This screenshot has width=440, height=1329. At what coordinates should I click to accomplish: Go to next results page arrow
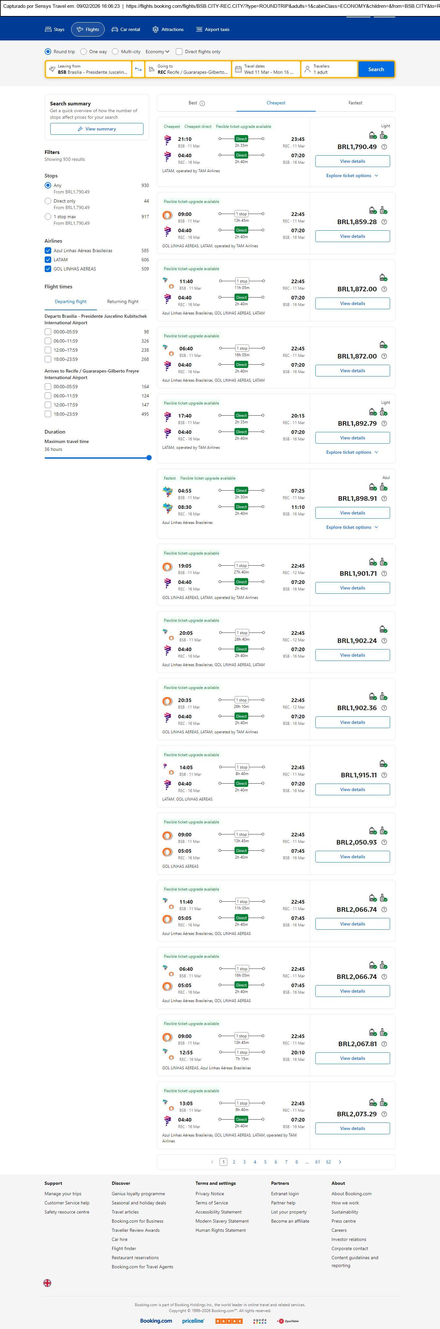pos(340,1162)
